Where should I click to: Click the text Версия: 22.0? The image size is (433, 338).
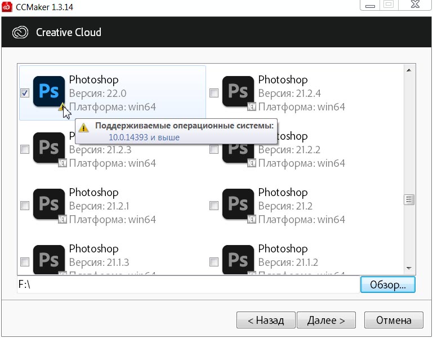coord(98,94)
